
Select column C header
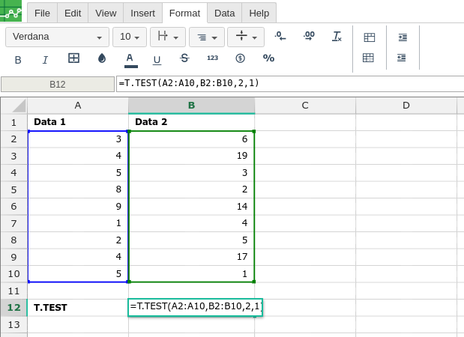305,105
